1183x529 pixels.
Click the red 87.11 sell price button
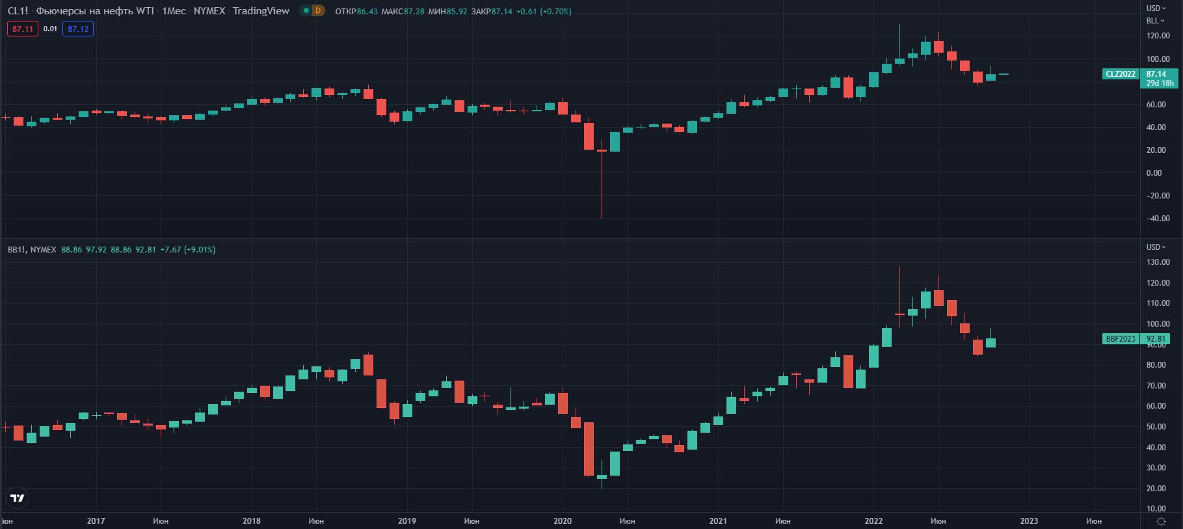pyautogui.click(x=23, y=29)
